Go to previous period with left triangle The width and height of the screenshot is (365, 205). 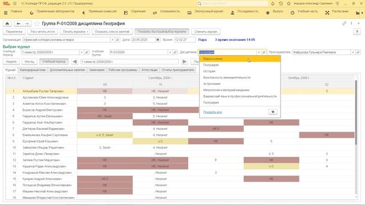coord(75,61)
